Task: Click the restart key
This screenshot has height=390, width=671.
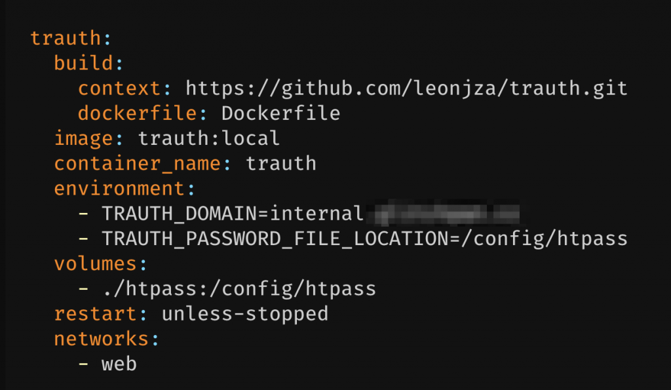Action: [96, 314]
